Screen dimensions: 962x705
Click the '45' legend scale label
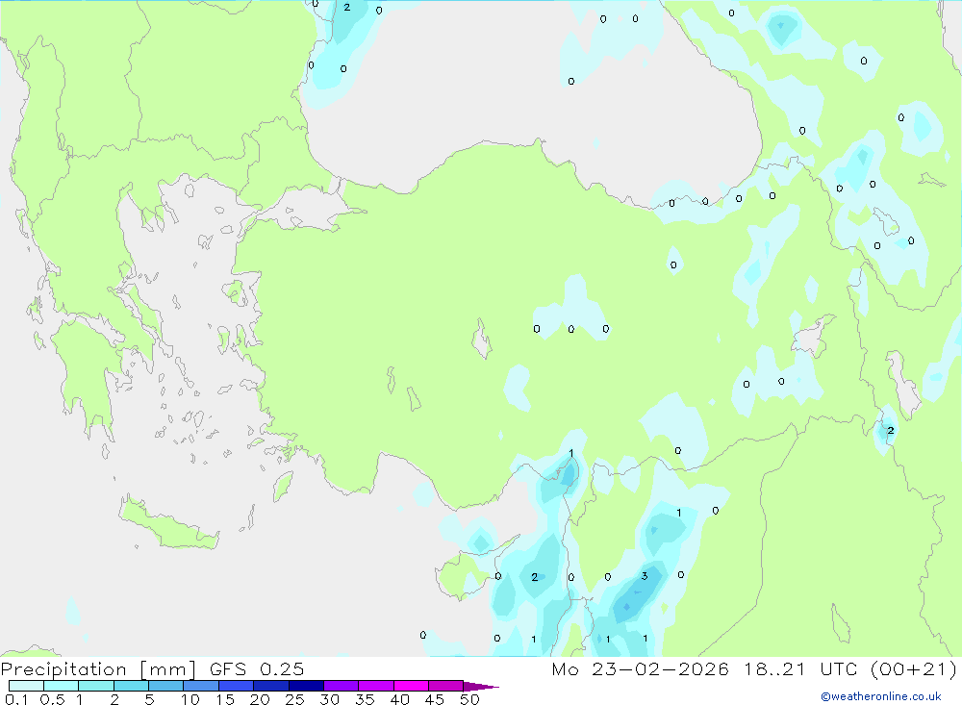[435, 699]
